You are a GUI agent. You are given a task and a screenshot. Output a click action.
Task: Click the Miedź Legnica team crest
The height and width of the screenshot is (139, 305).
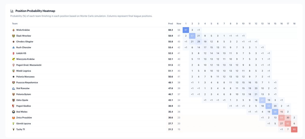pos(13,71)
